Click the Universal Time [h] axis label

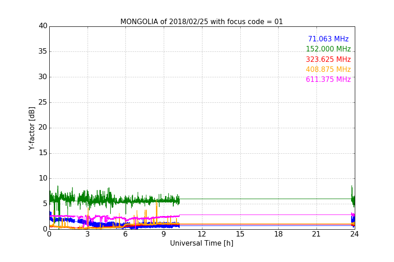[202, 243]
